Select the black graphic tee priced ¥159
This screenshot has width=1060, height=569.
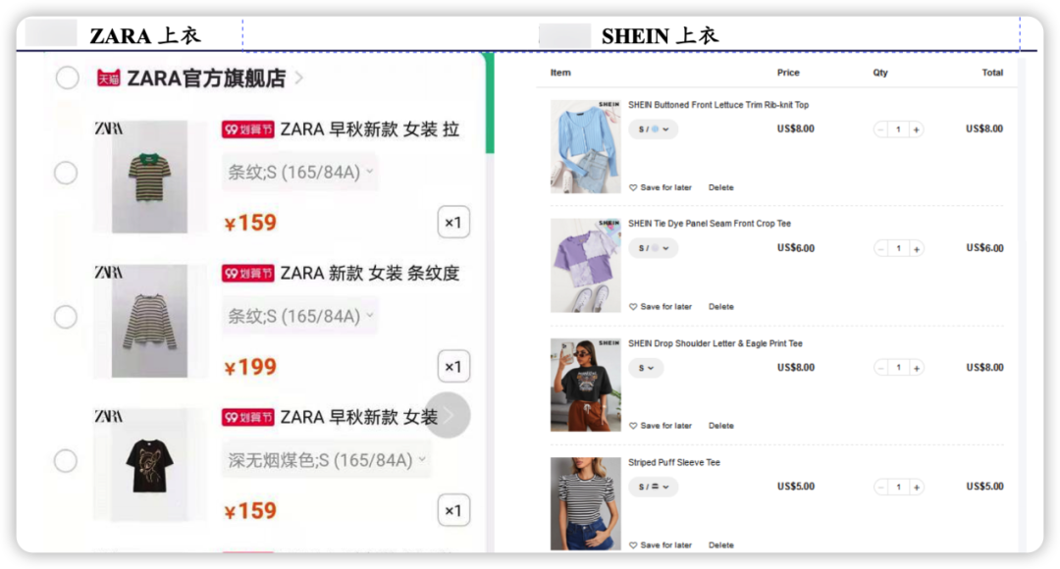coord(66,461)
